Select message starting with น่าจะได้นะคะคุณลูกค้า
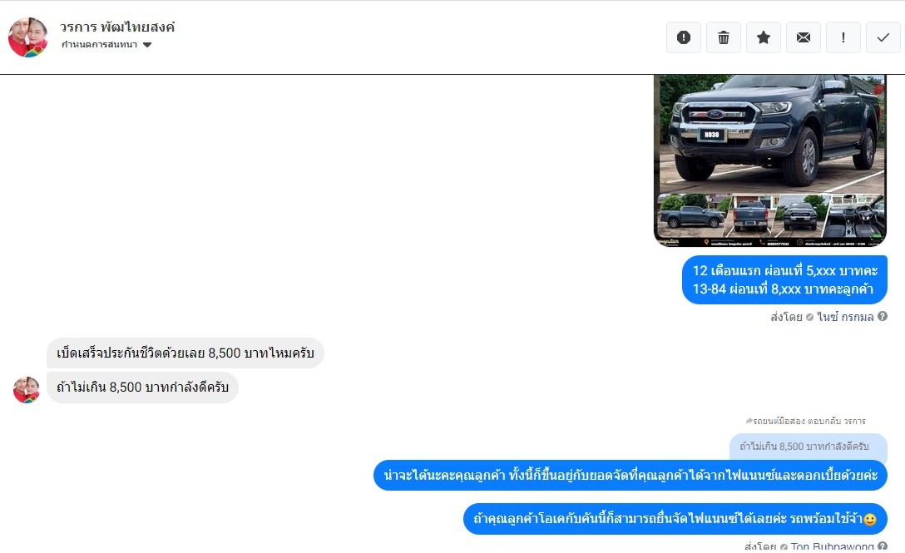905x553 pixels. click(631, 475)
